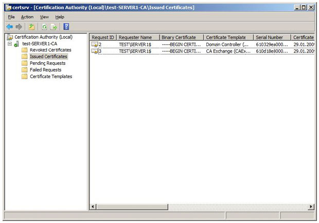Image resolution: width=319 pixels, height=223 pixels.
Task: Click the Failed Requests folder icon
Action: [24, 70]
